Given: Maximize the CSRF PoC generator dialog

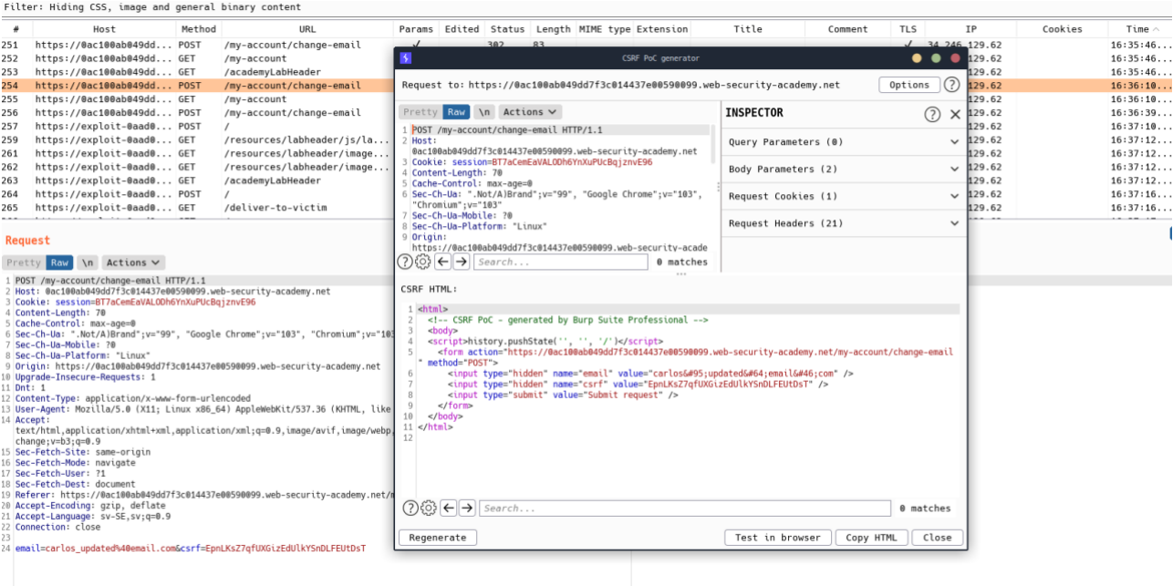Looking at the screenshot, I should tap(937, 58).
